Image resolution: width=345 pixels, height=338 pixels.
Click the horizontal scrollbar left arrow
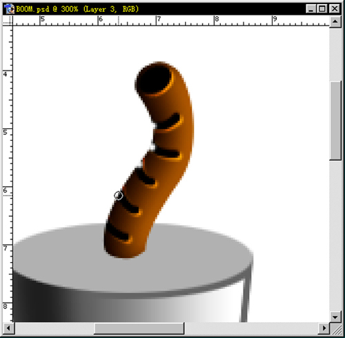tap(8, 328)
